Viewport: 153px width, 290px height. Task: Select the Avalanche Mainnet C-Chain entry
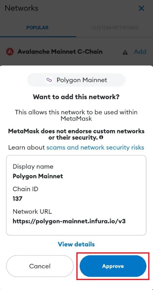[x=60, y=52]
